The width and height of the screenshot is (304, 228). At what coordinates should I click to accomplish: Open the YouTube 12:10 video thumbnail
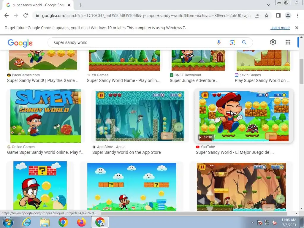click(244, 116)
